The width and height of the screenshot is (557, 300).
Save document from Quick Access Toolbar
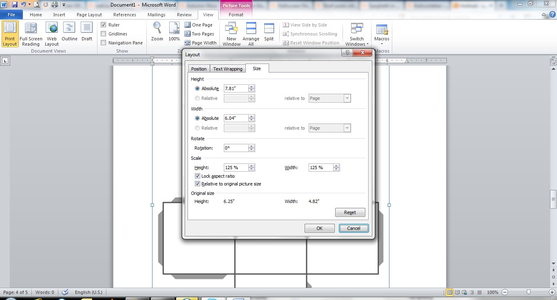pos(15,4)
